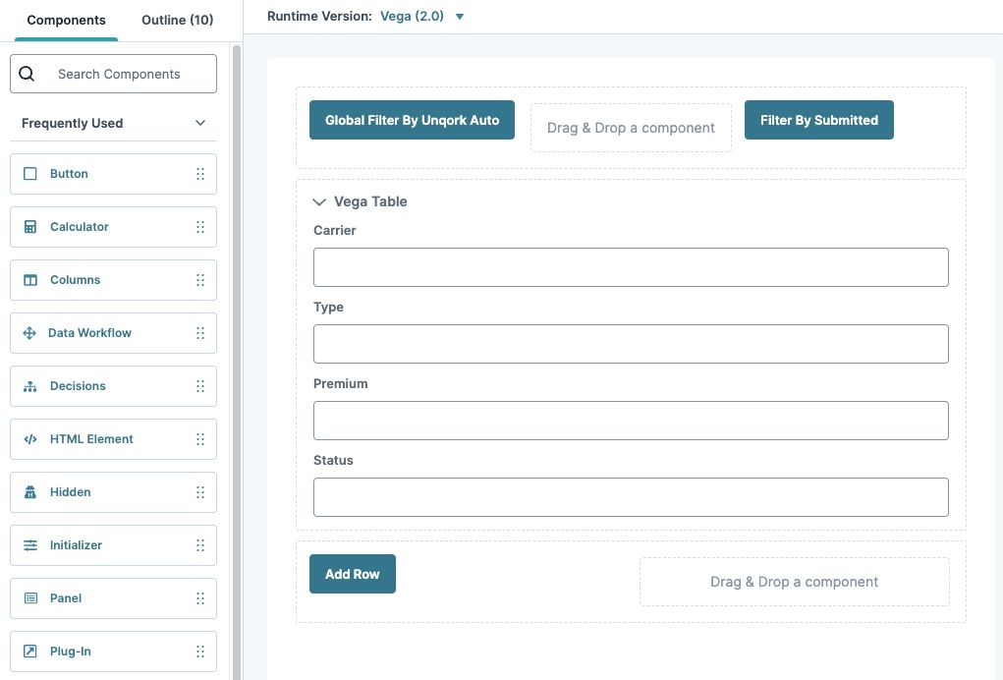Select the HTML Element component label
The height and width of the screenshot is (680, 1003).
[x=91, y=439]
